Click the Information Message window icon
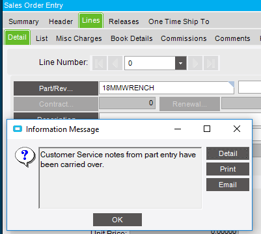The image size is (261, 234). click(x=18, y=129)
